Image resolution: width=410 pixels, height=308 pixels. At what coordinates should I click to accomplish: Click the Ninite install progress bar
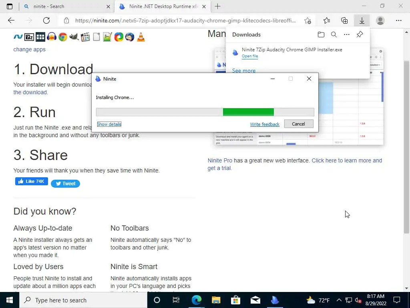point(205,112)
